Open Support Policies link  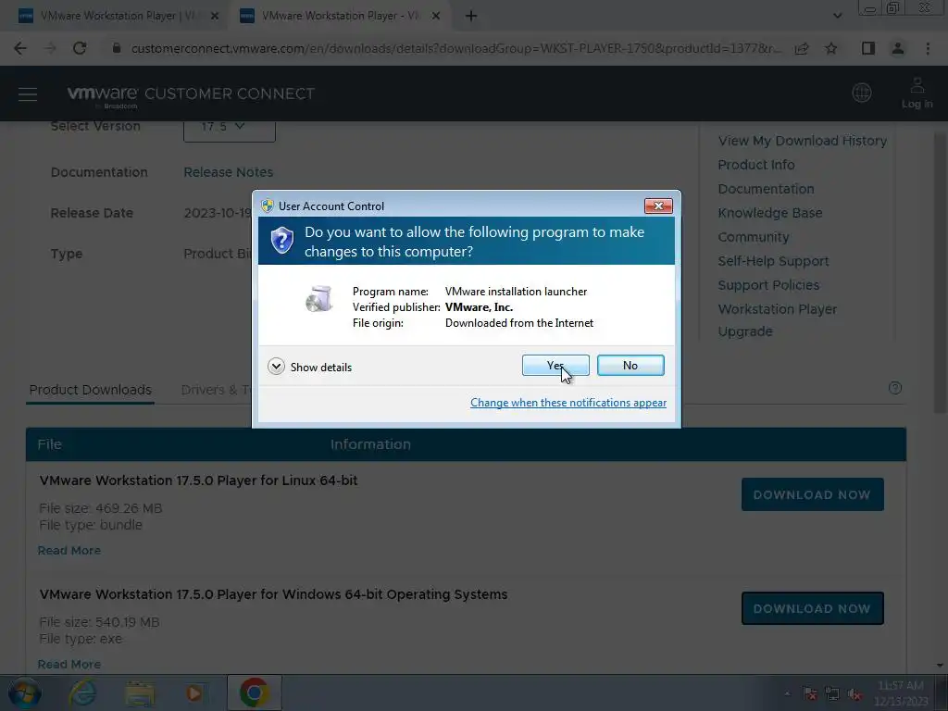point(768,285)
